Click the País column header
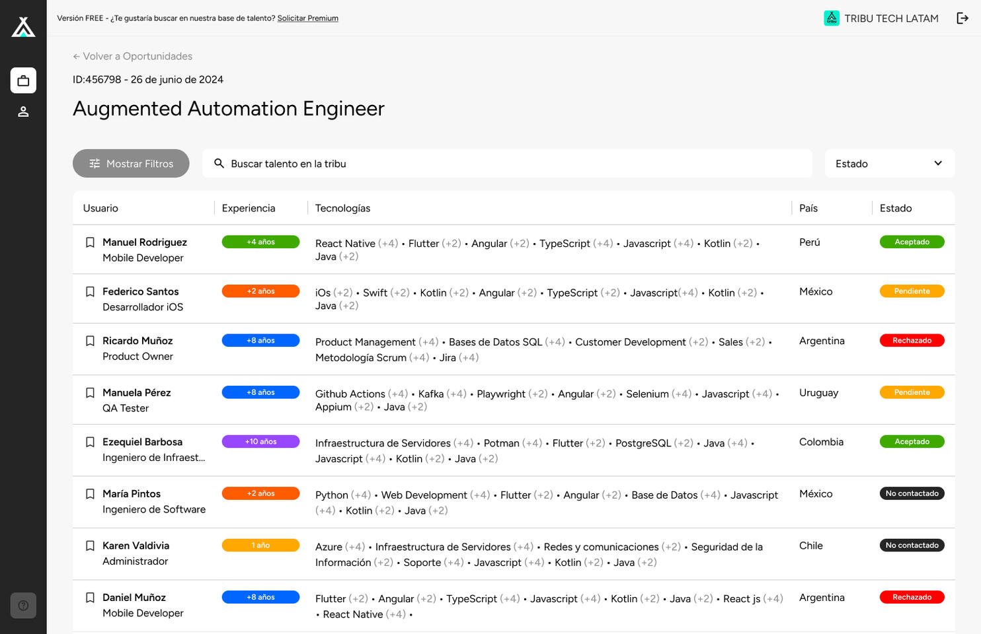 [x=808, y=208]
